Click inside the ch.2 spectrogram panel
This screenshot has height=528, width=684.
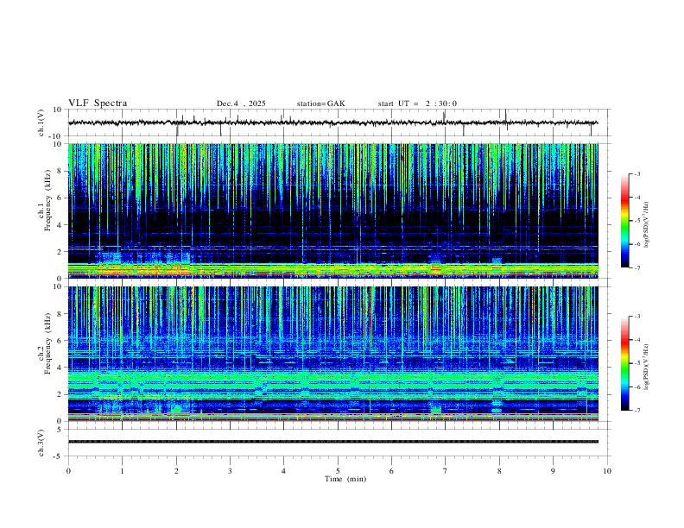click(332, 354)
